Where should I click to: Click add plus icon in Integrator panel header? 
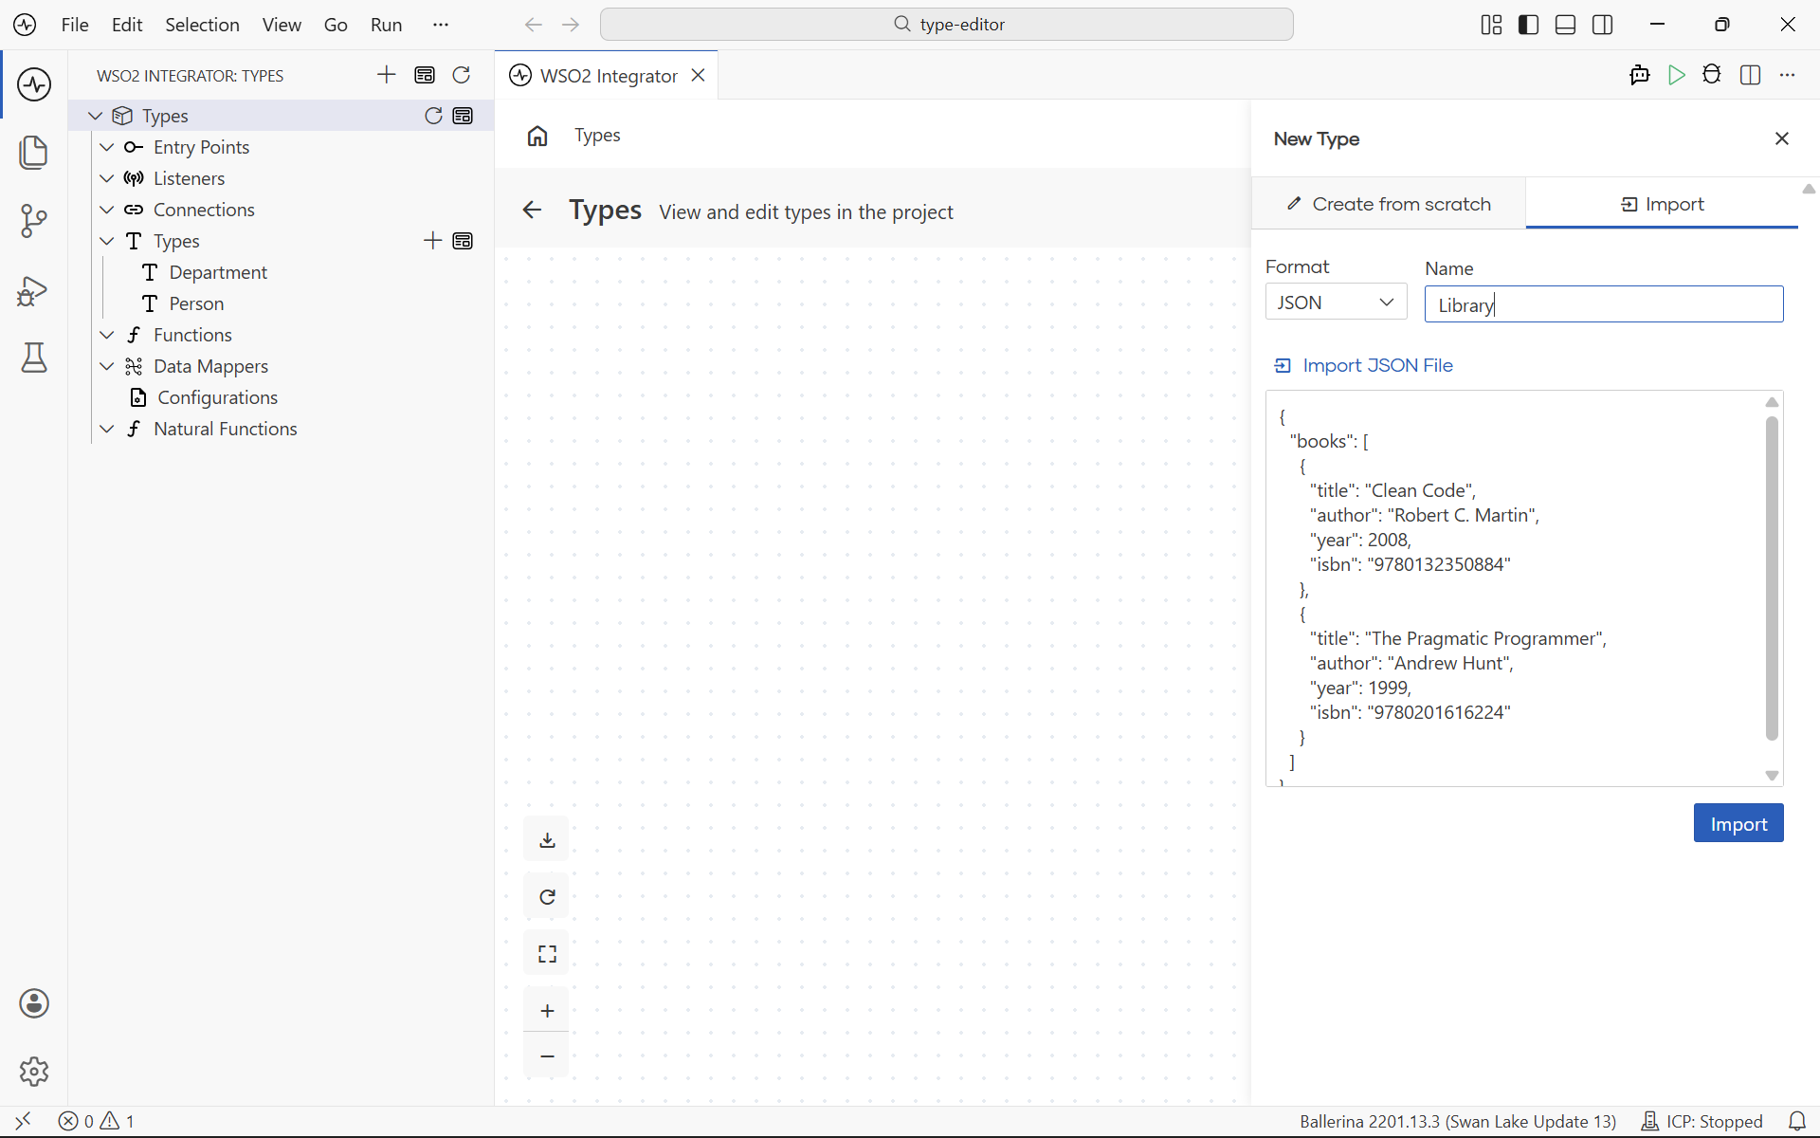(x=387, y=75)
